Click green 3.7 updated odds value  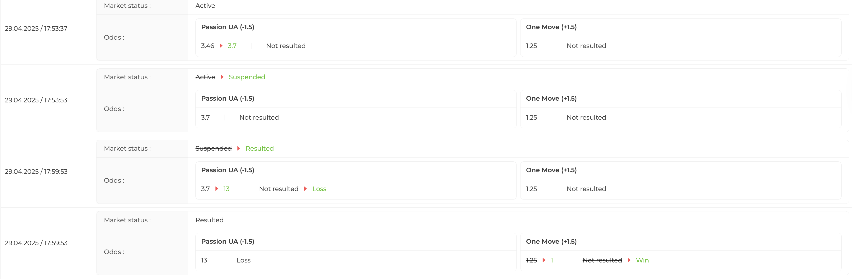232,46
